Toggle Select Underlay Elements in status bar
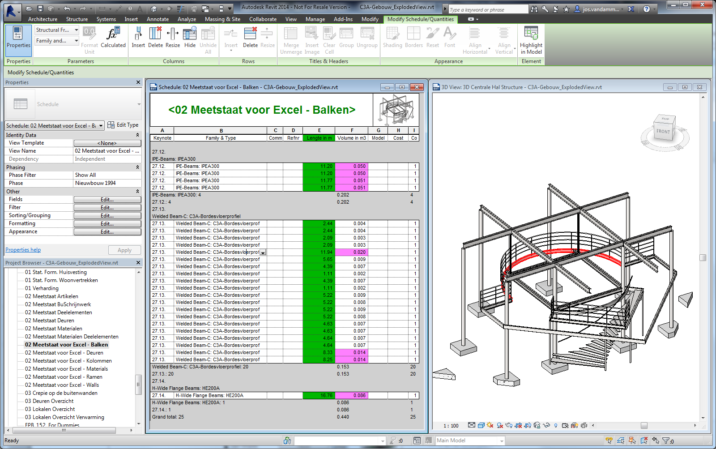 [x=621, y=440]
